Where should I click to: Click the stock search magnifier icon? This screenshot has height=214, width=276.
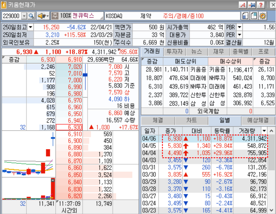click(31, 16)
